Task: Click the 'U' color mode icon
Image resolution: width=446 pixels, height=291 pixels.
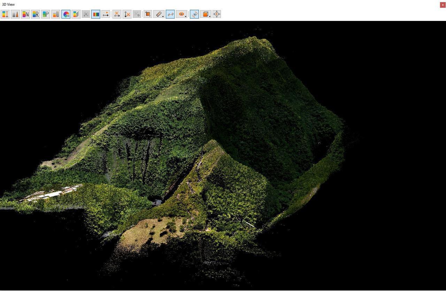Action: click(x=56, y=14)
